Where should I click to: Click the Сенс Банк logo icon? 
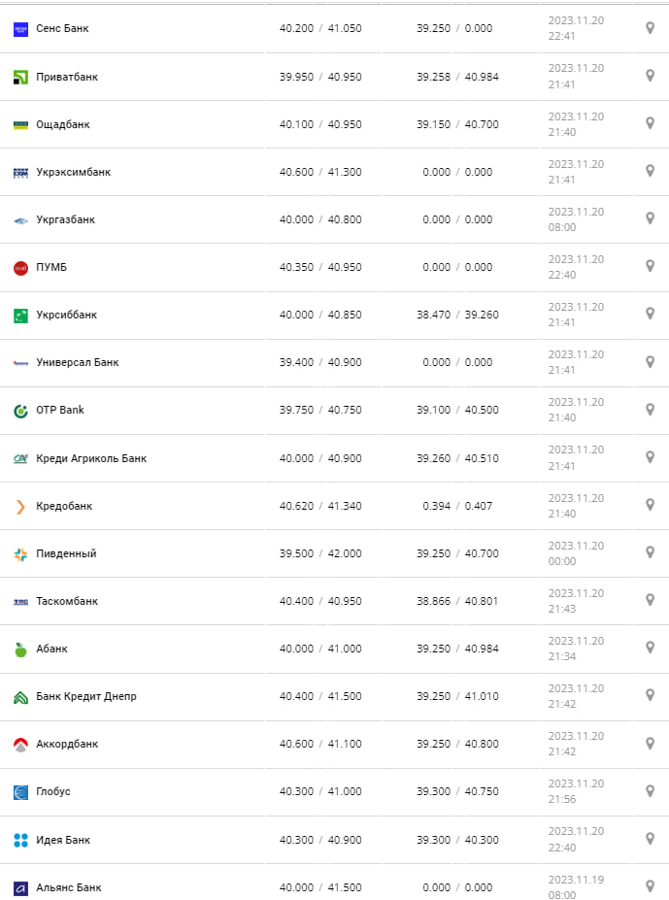[20, 29]
